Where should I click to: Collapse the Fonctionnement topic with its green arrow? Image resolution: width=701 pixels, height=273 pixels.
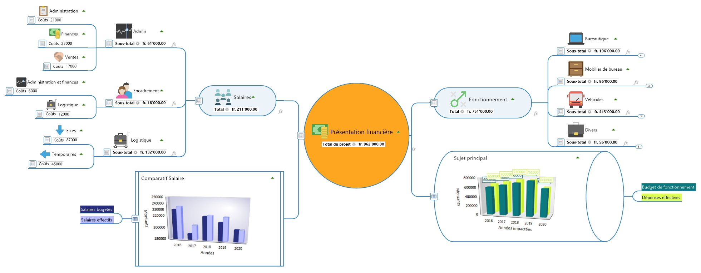pos(513,99)
